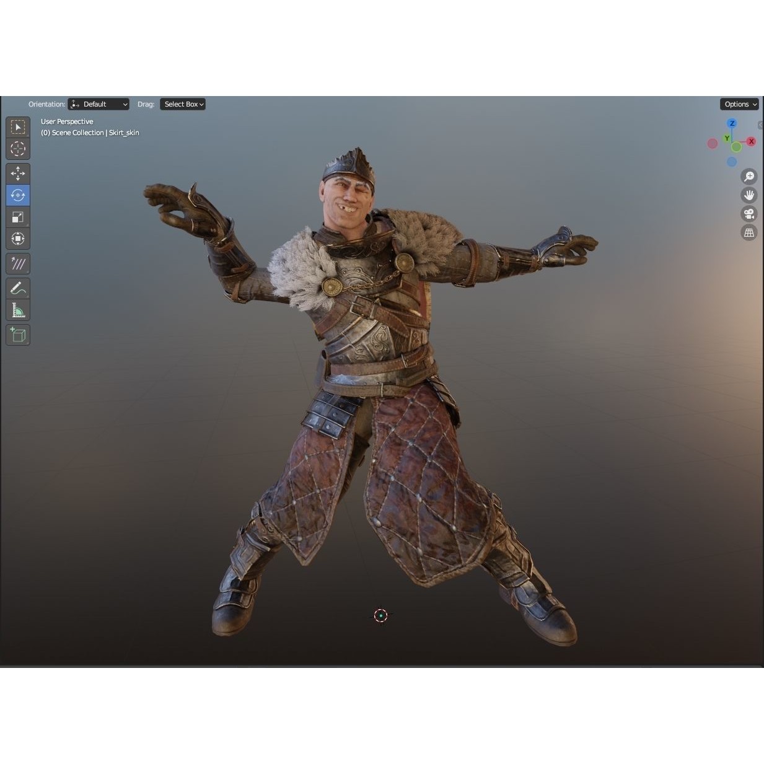Click the 3D cursor marker below the character
This screenshot has height=764, width=764.
pos(381,615)
